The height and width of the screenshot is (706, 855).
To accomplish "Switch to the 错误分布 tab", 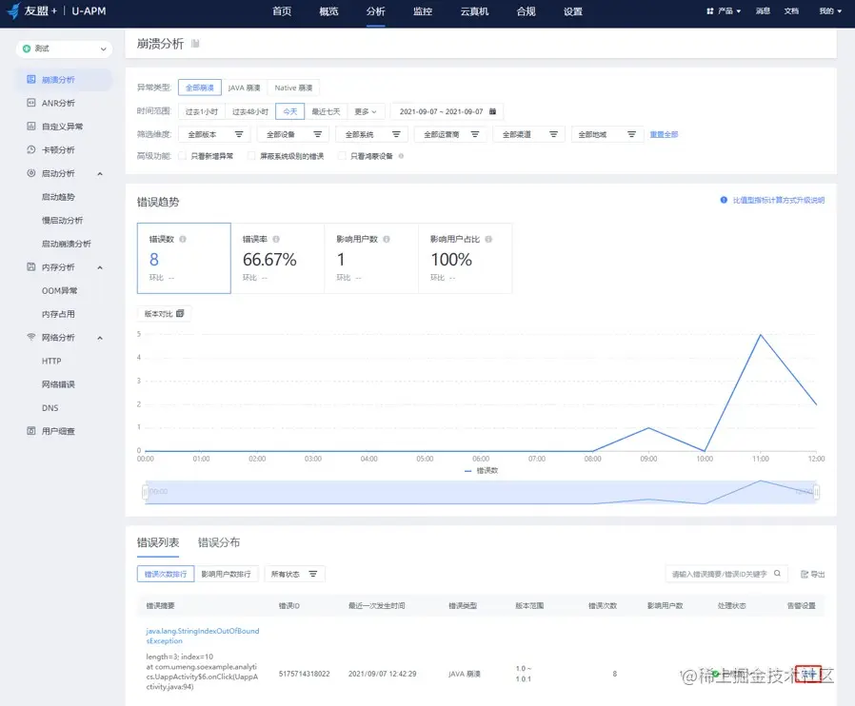I will pyautogui.click(x=219, y=542).
